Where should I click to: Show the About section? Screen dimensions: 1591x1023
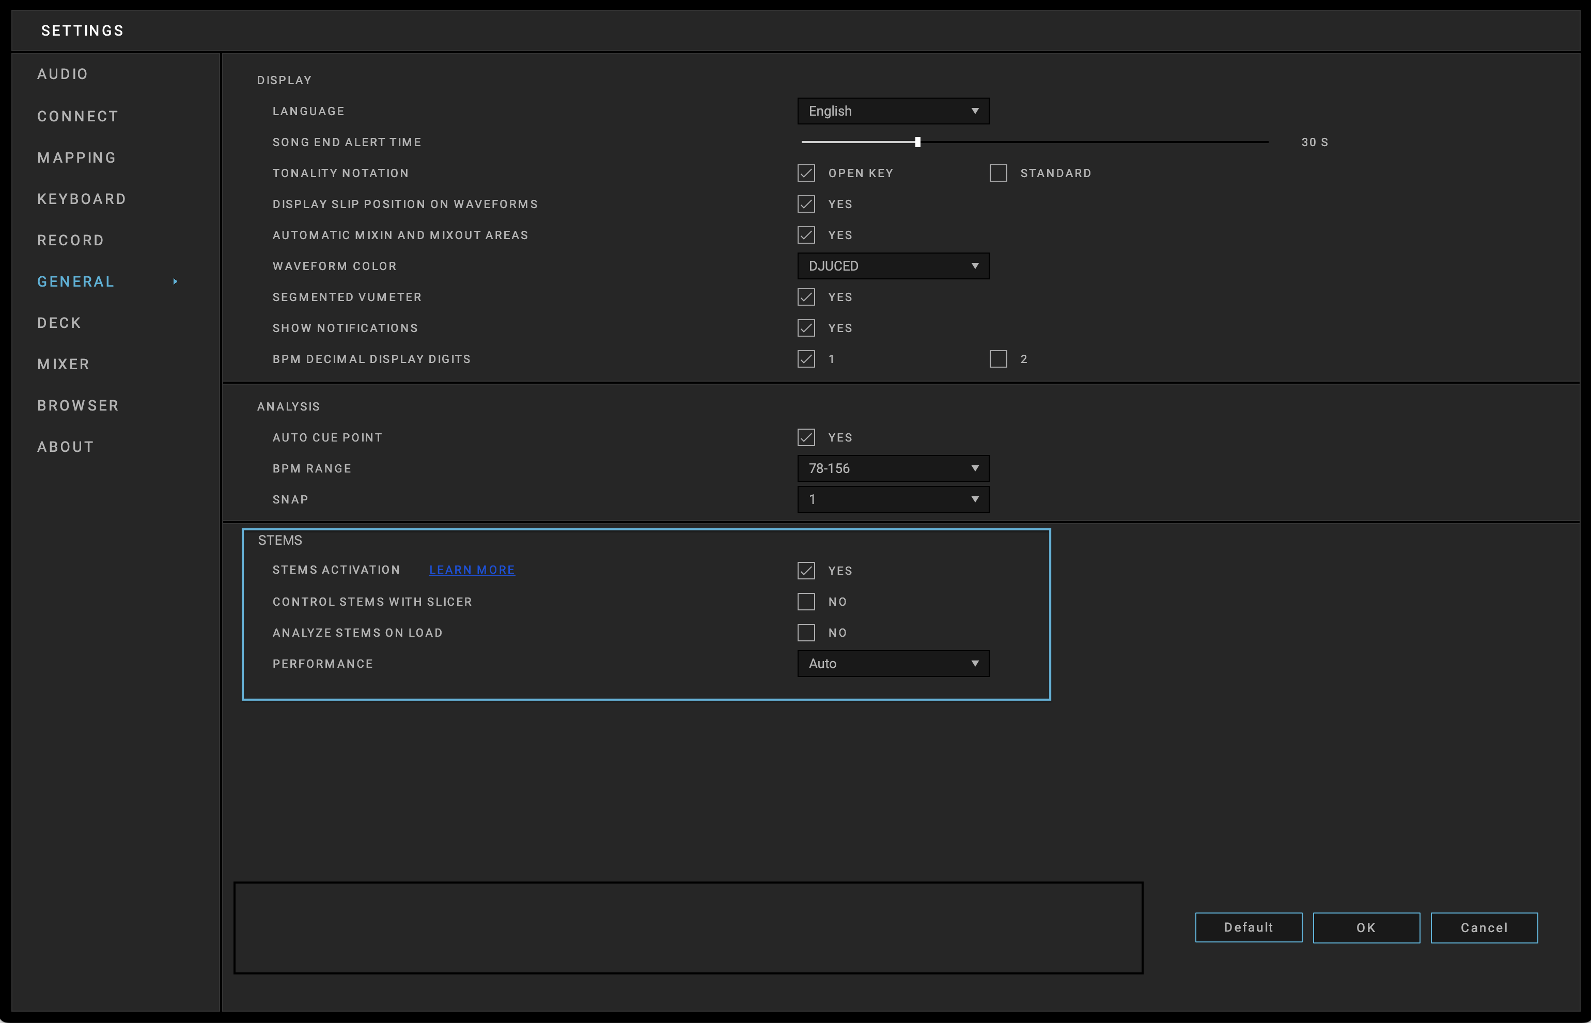pos(65,446)
